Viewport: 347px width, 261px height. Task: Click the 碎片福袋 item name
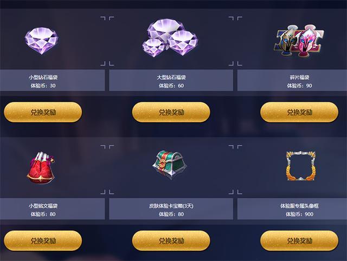click(299, 77)
